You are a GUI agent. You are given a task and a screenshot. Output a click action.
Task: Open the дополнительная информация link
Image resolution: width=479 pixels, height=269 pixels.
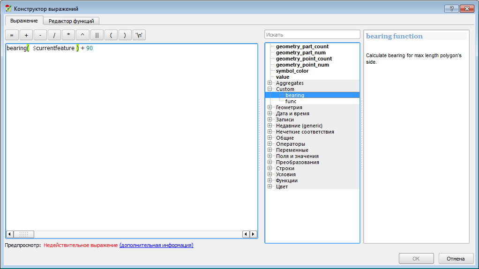(x=157, y=245)
